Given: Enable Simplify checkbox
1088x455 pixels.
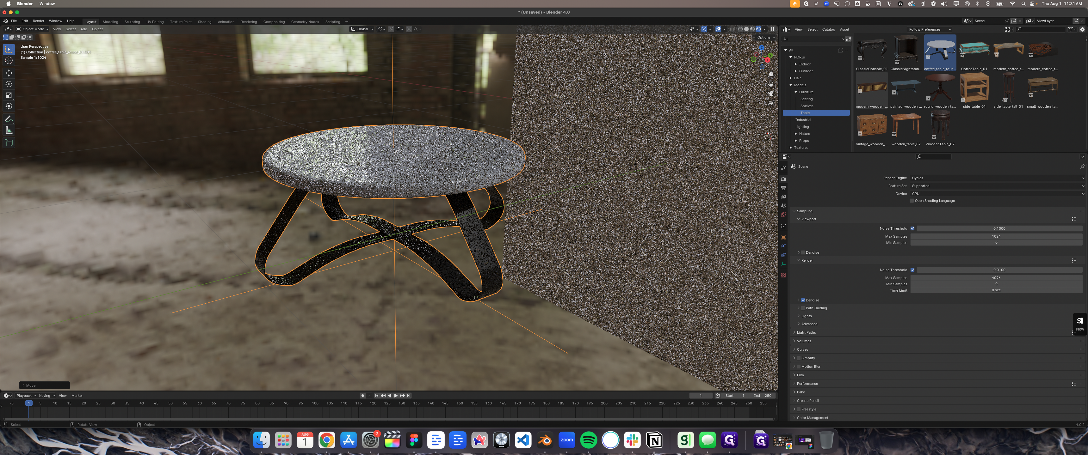Looking at the screenshot, I should (799, 358).
